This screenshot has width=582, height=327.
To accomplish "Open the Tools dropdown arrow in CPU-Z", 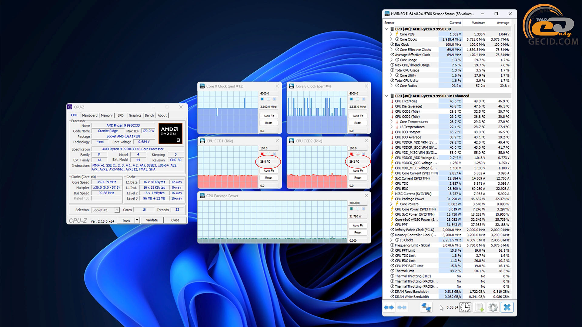I will [137, 220].
